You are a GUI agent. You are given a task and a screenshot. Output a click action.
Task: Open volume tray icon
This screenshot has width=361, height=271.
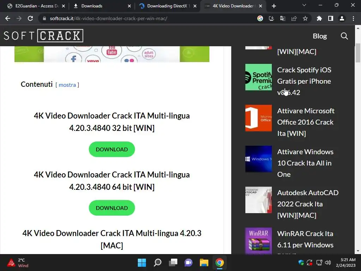[x=328, y=263]
